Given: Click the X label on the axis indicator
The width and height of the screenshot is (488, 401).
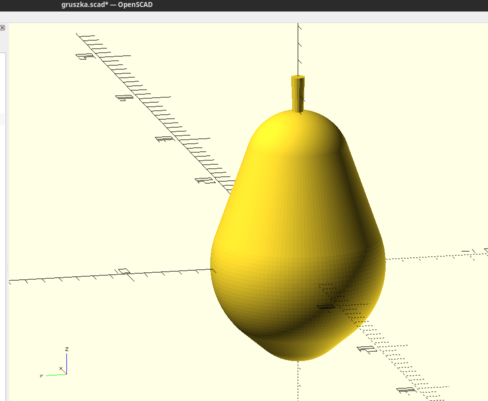Looking at the screenshot, I should [61, 369].
